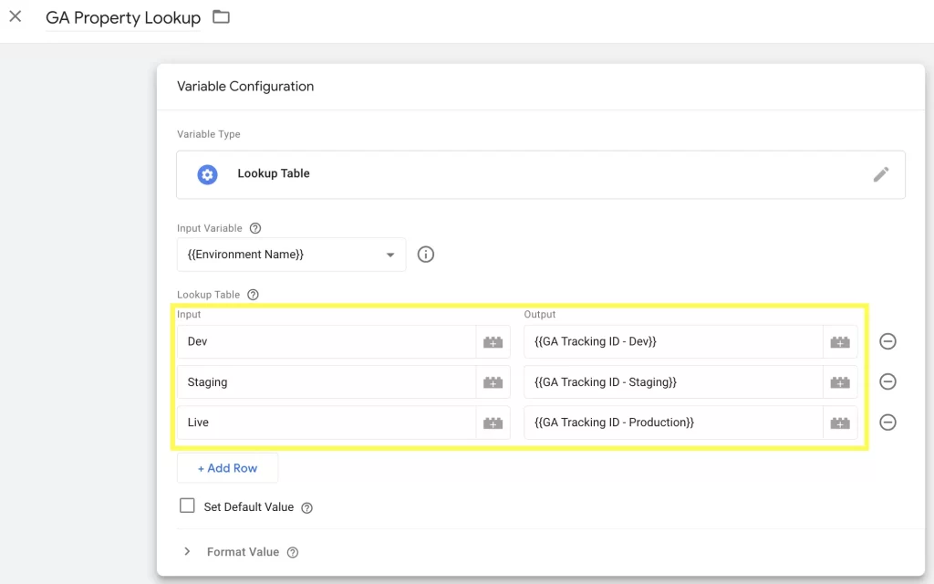Click the GA Tracking ID - Dev output field
Viewport: 934px width, 584px height.
(x=673, y=341)
